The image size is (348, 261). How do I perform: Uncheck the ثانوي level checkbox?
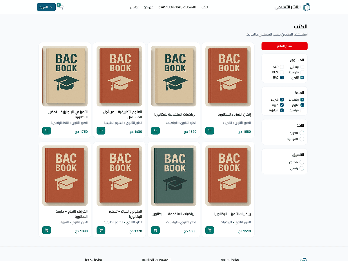(302, 78)
